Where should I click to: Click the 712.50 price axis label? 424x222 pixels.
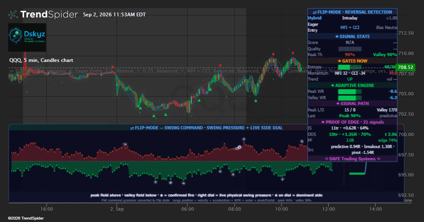(x=406, y=33)
